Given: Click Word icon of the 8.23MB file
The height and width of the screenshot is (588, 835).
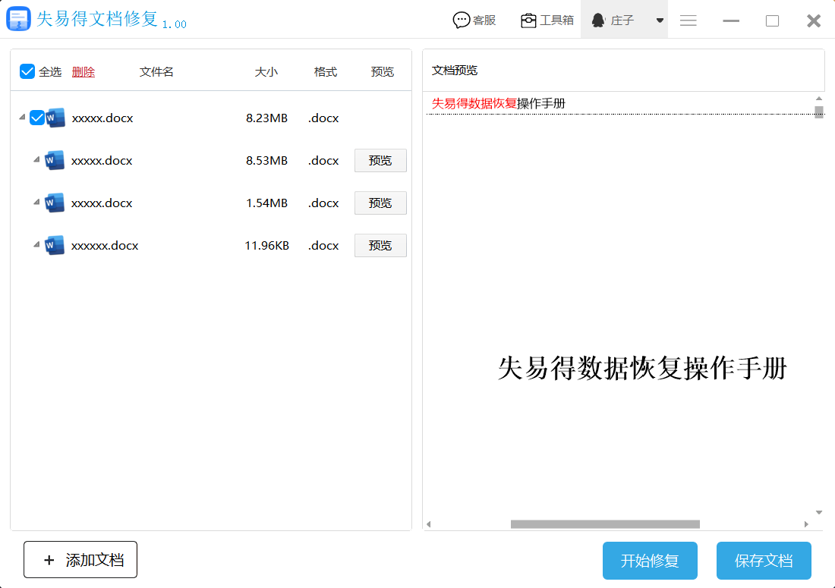Looking at the screenshot, I should pos(55,118).
